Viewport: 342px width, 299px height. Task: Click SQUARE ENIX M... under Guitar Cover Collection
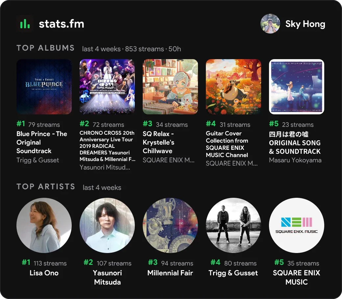pyautogui.click(x=232, y=163)
